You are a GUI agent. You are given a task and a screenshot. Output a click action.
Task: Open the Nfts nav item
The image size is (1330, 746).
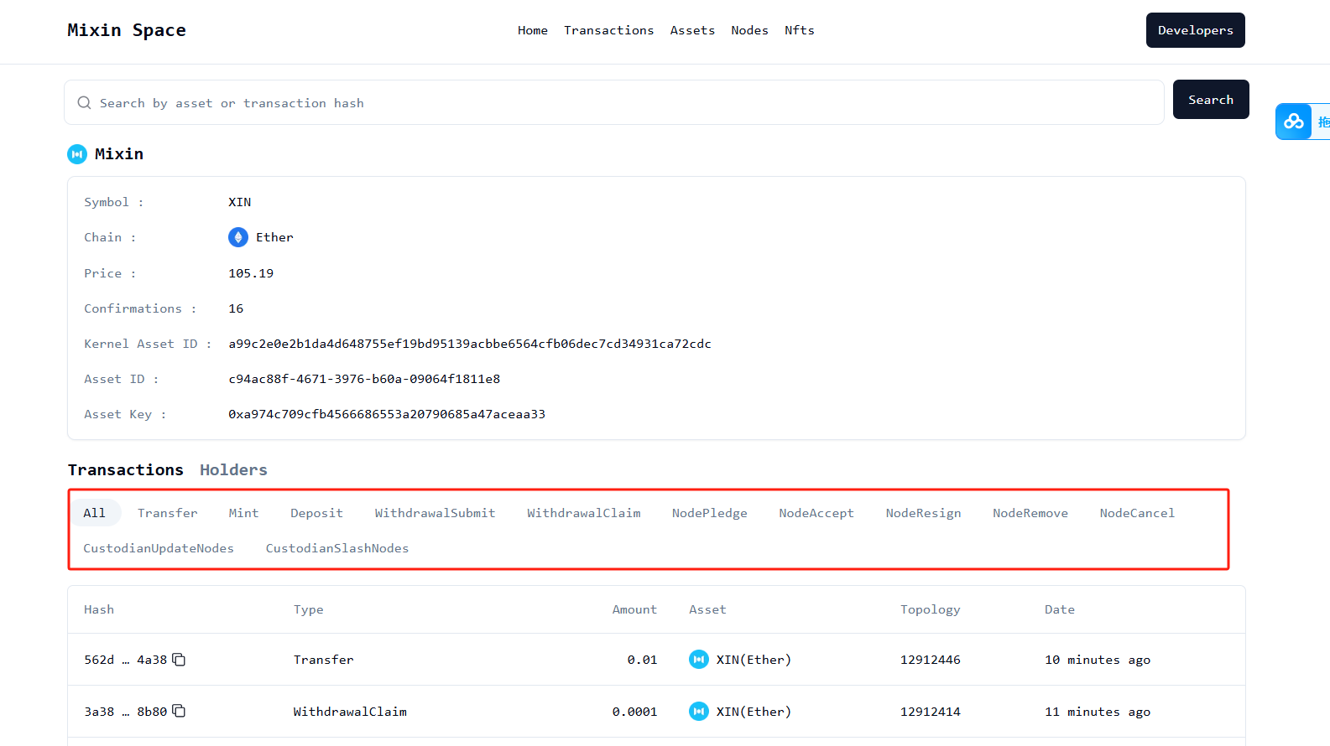[800, 30]
